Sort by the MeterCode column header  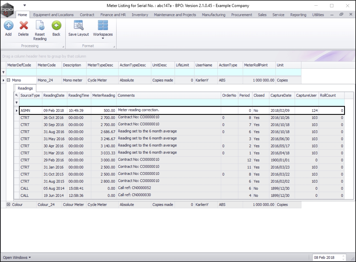click(x=49, y=65)
